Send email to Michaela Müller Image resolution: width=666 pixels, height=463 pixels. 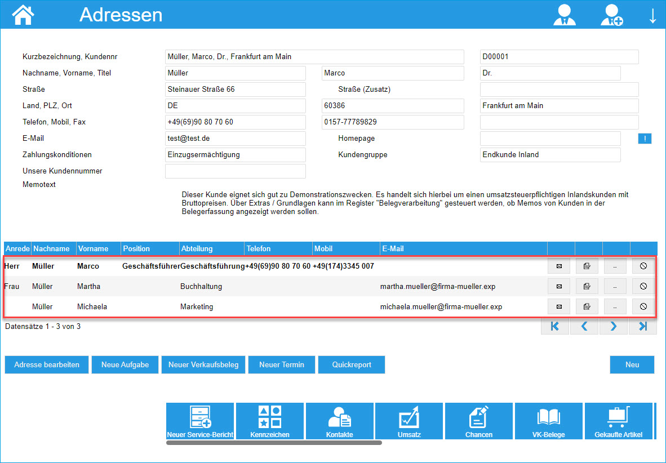click(559, 306)
